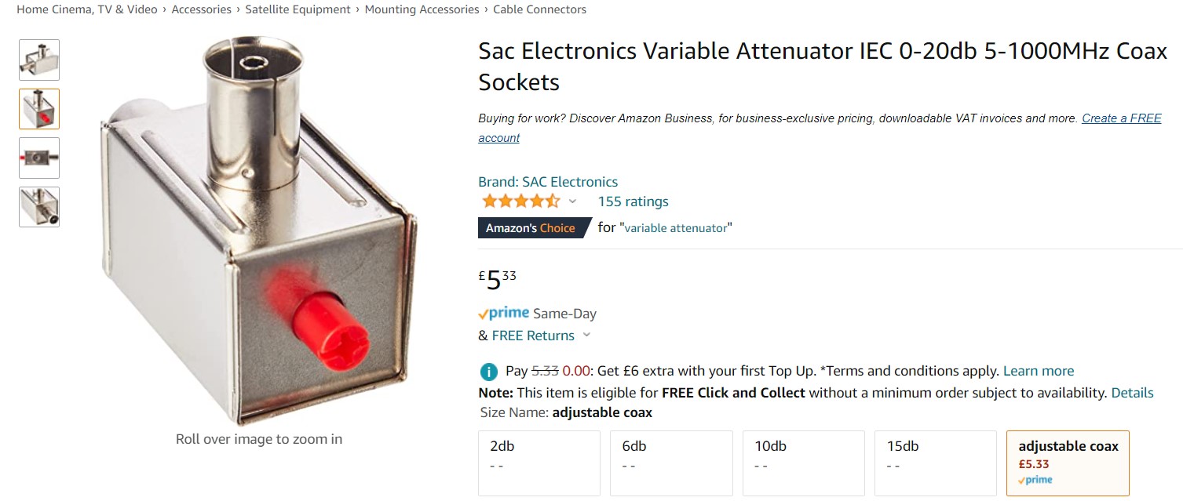Click the prime icon inside adjustable coax box
This screenshot has height=501, width=1183.
[x=1033, y=479]
